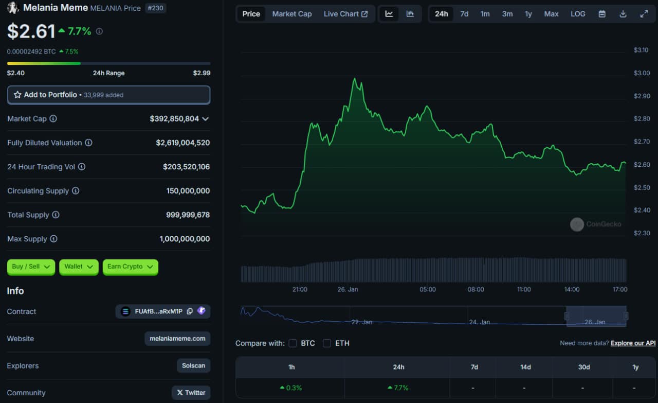Click the 30d column header in the performance table
658x403 pixels.
pyautogui.click(x=583, y=367)
